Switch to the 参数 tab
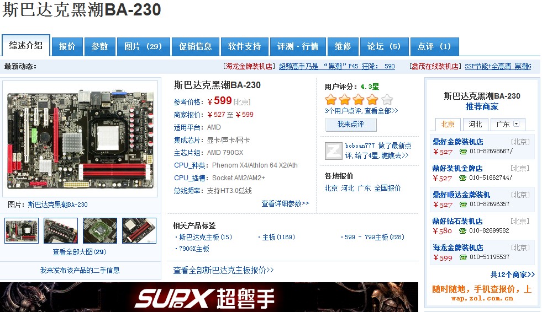Screen dimensions: 542x312 (99, 46)
